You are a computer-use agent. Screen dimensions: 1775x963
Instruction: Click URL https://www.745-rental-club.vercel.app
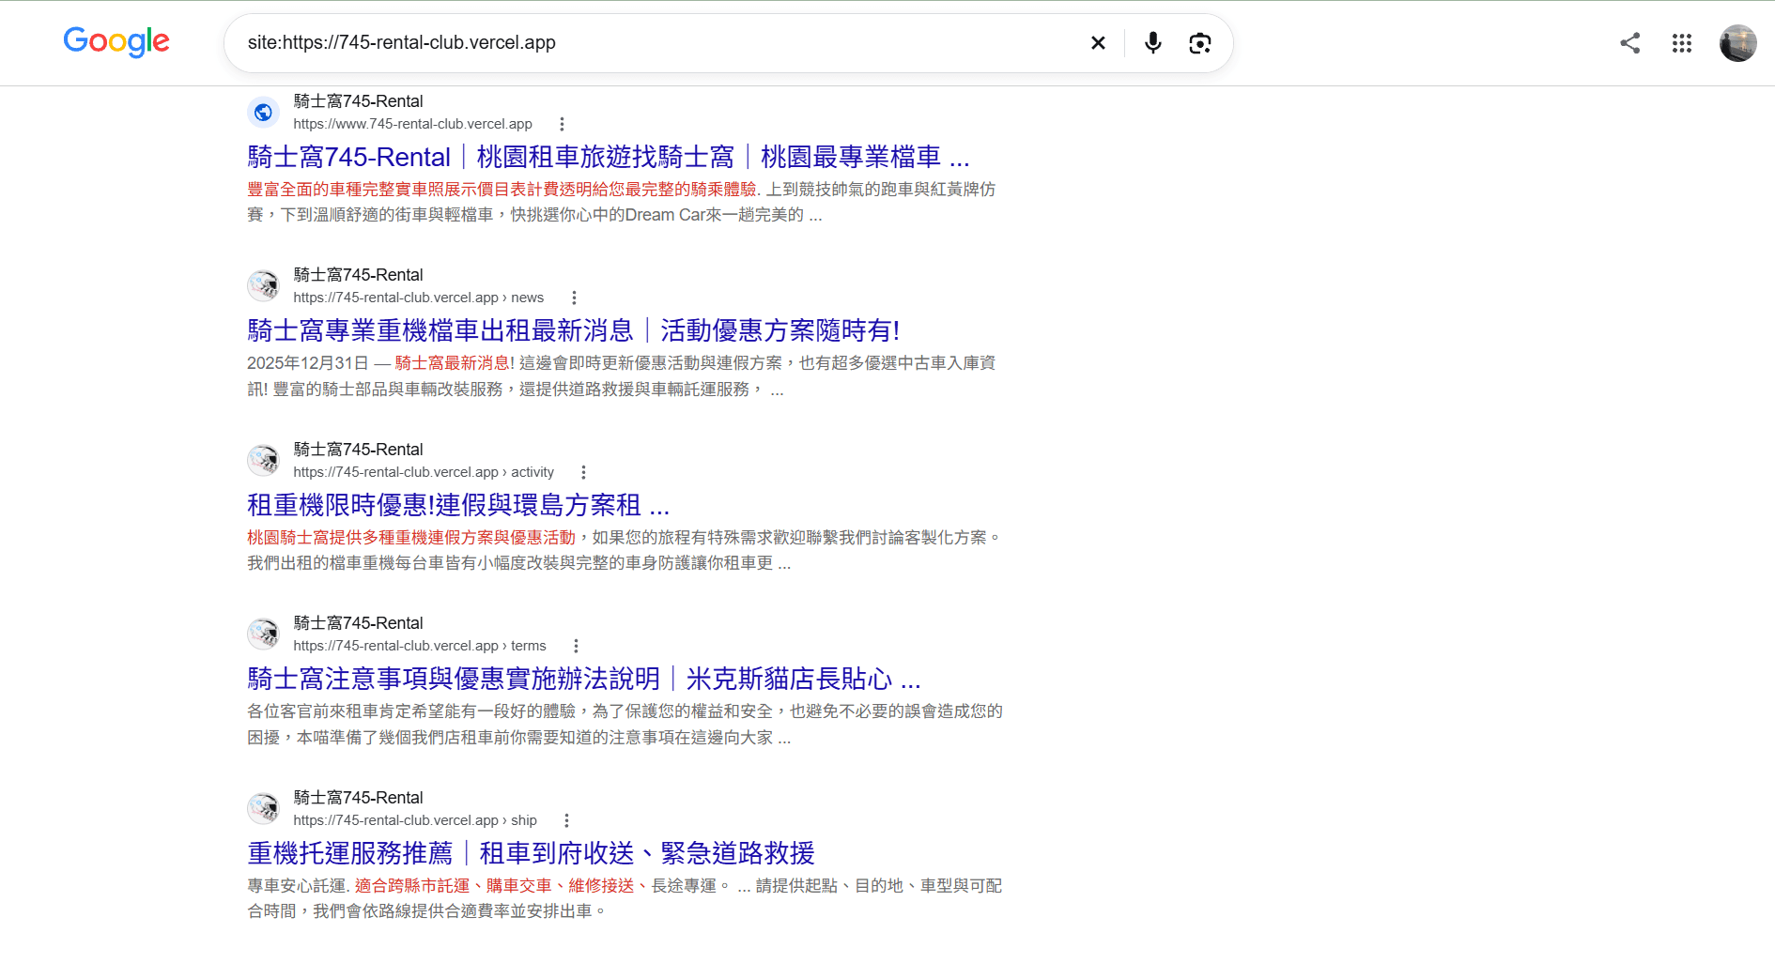[x=412, y=124]
